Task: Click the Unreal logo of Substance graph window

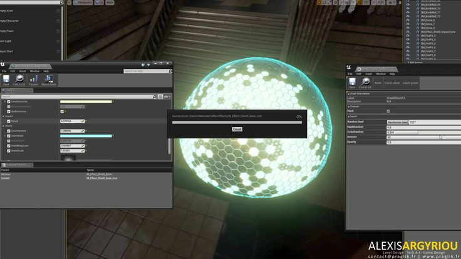Action: pos(349,67)
